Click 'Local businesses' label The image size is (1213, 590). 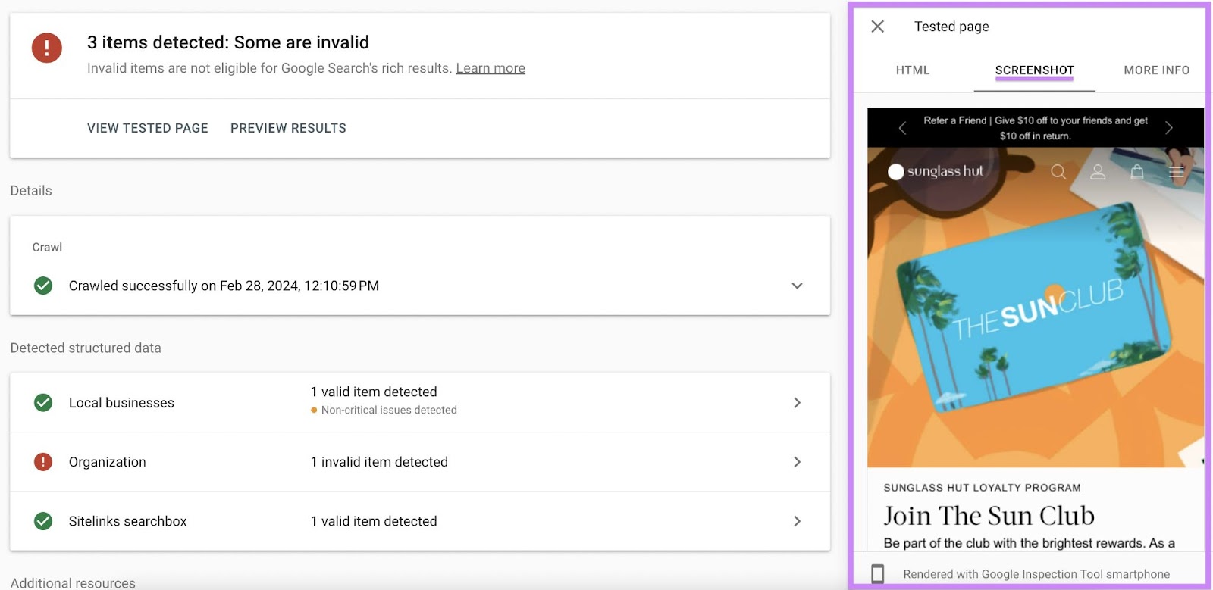click(x=121, y=403)
